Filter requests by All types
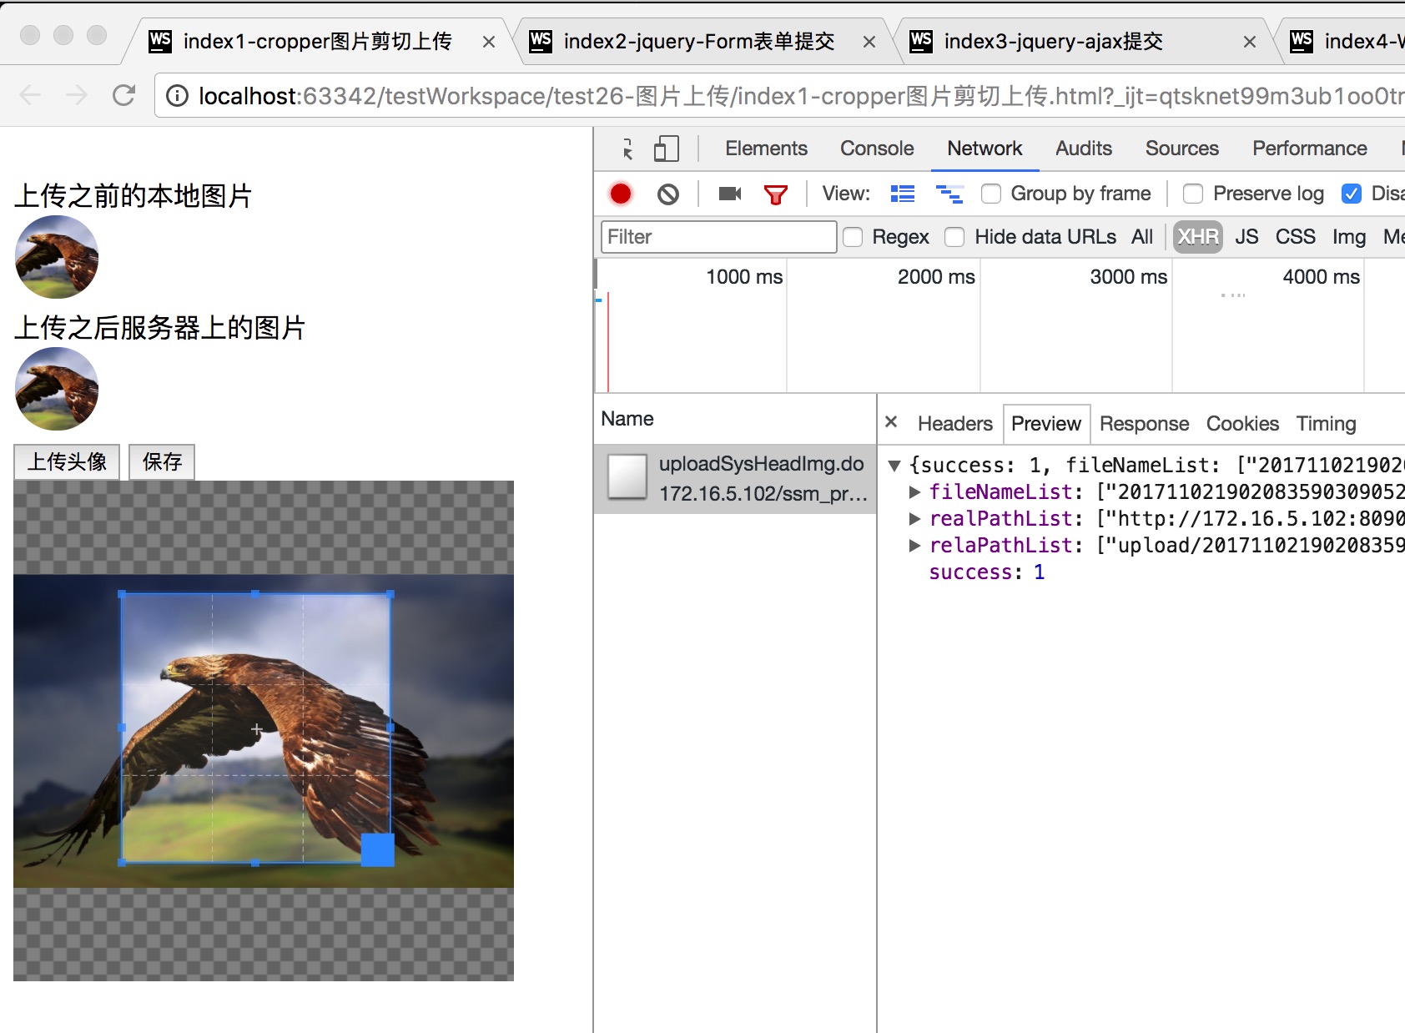Screen dimensions: 1405x1033 coord(1142,237)
